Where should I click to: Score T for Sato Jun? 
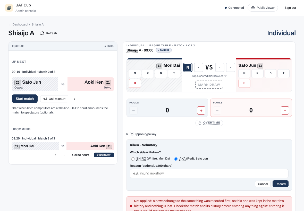(x=283, y=73)
